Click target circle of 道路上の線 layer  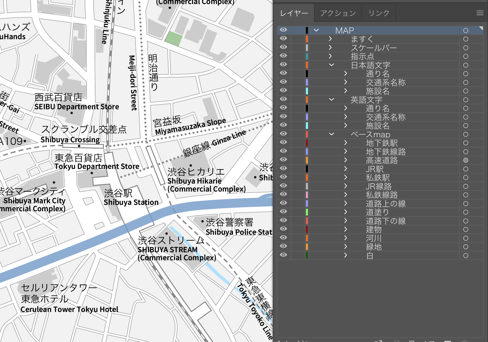(466, 203)
